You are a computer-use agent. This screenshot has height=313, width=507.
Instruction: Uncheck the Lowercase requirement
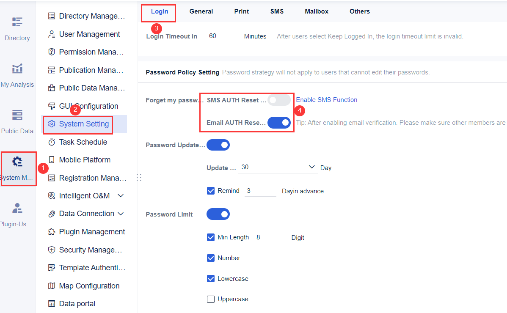[x=211, y=278]
